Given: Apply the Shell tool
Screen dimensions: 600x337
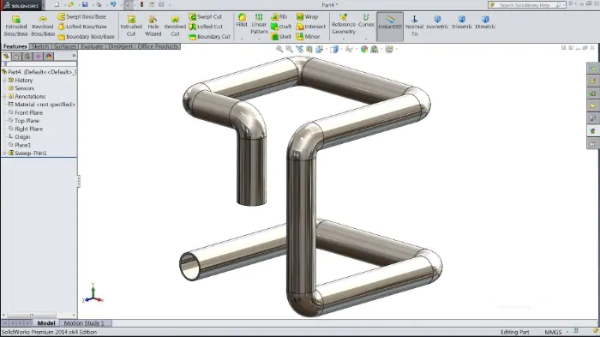Looking at the screenshot, I should [281, 36].
